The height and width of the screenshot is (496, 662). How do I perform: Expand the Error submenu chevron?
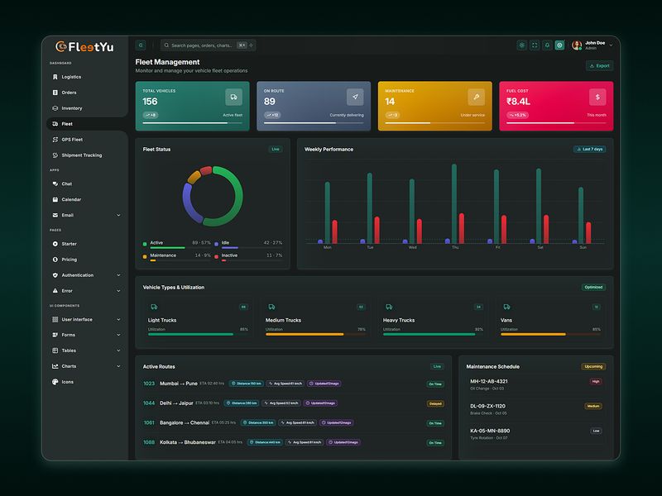(x=118, y=291)
